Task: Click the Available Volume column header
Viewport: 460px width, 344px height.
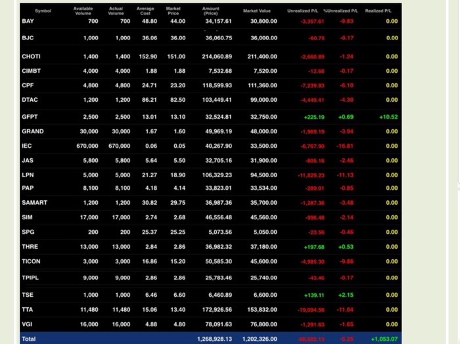Action: pos(83,11)
